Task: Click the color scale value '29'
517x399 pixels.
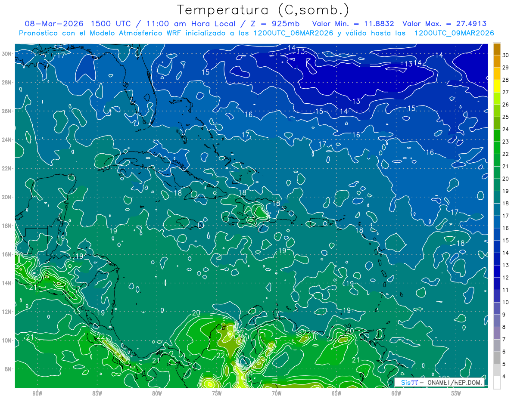Action: pyautogui.click(x=505, y=68)
